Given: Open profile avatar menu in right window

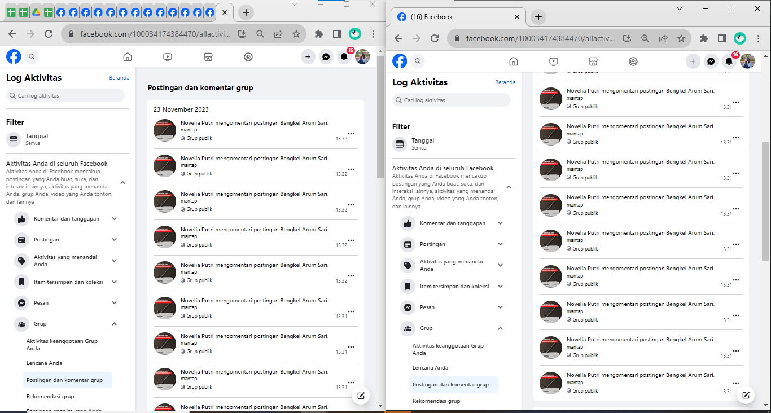Looking at the screenshot, I should [x=747, y=61].
